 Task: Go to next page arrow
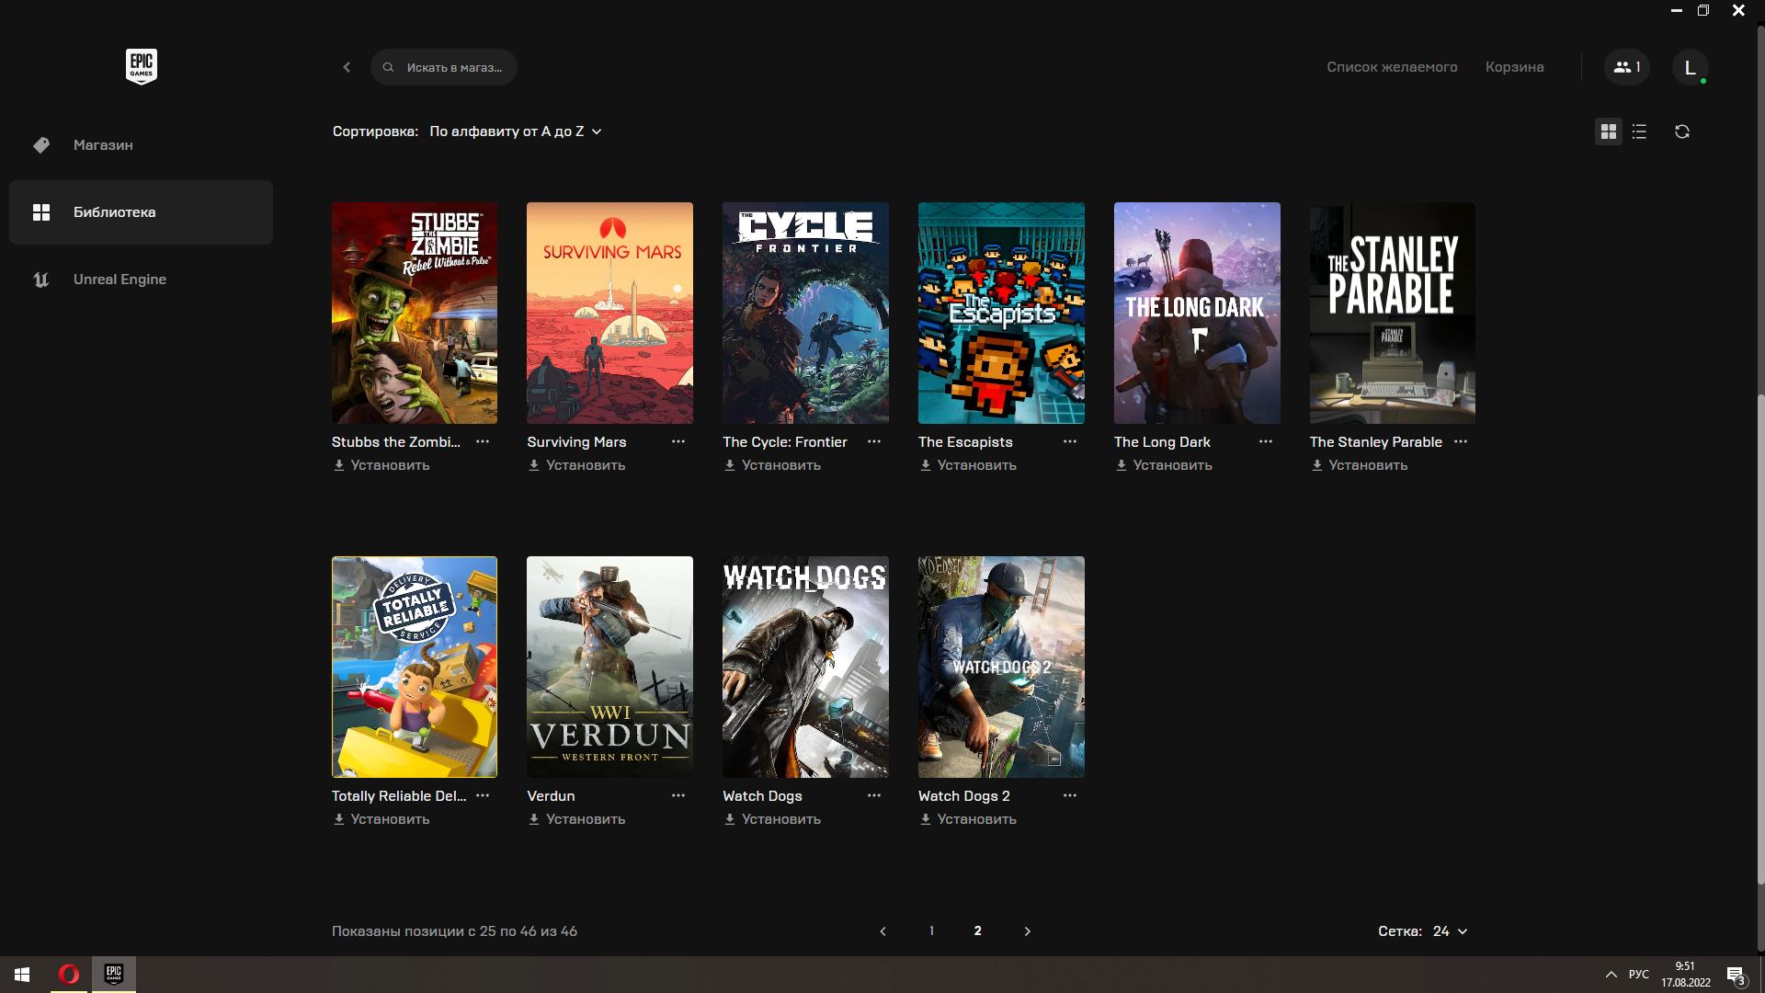click(1027, 931)
